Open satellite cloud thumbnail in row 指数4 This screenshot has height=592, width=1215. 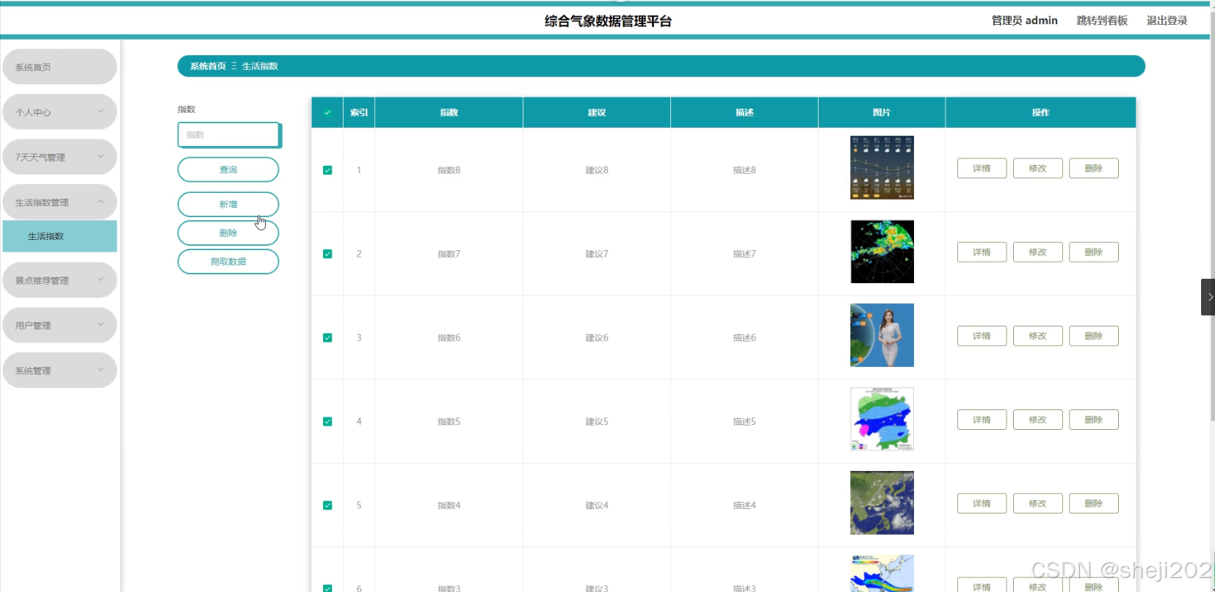pos(882,503)
